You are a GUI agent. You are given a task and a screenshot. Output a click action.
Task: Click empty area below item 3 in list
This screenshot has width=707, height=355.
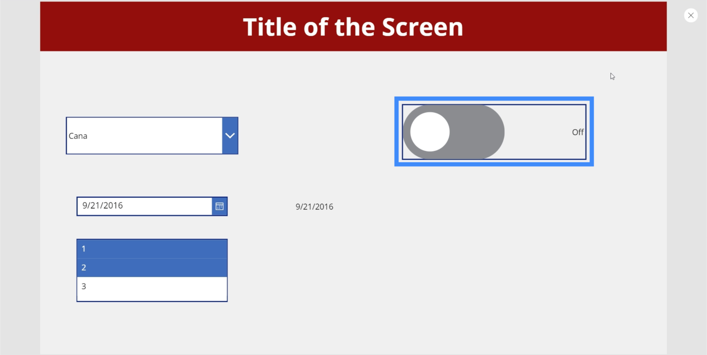pyautogui.click(x=152, y=298)
